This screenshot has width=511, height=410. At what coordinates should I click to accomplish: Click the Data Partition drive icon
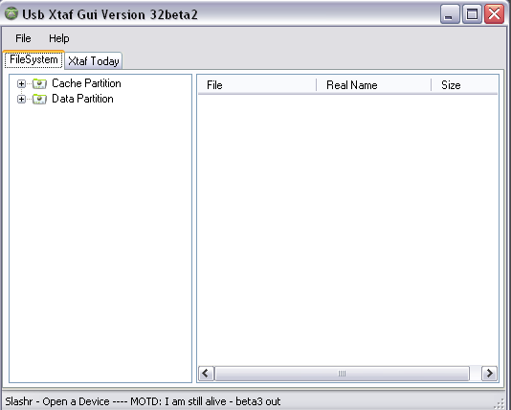39,100
